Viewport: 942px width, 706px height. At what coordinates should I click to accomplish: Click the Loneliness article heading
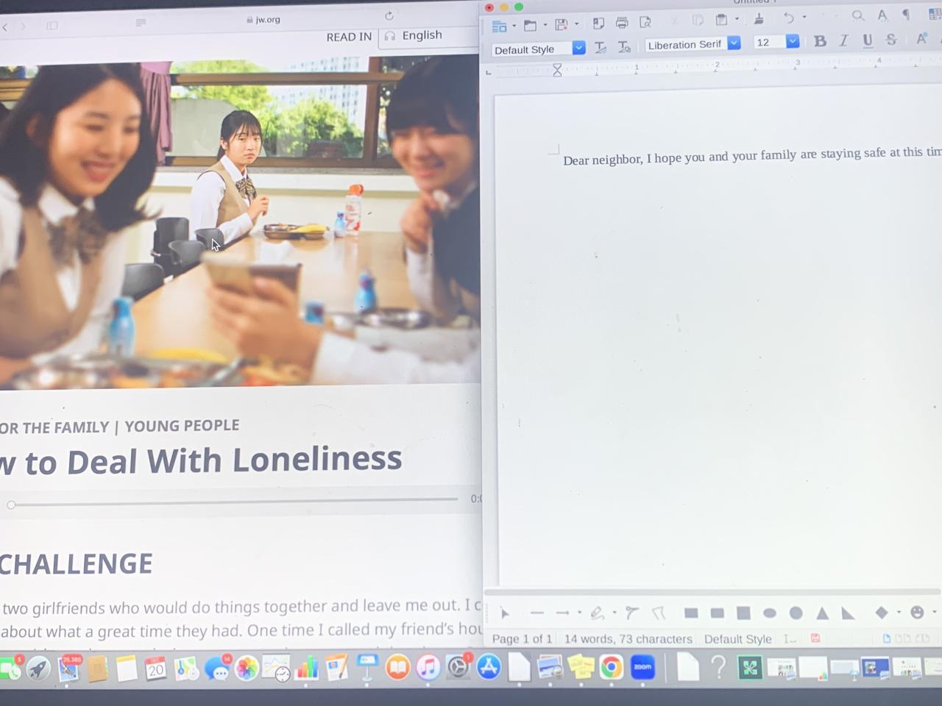[x=201, y=461]
